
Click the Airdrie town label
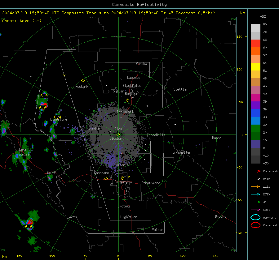coord(122,165)
